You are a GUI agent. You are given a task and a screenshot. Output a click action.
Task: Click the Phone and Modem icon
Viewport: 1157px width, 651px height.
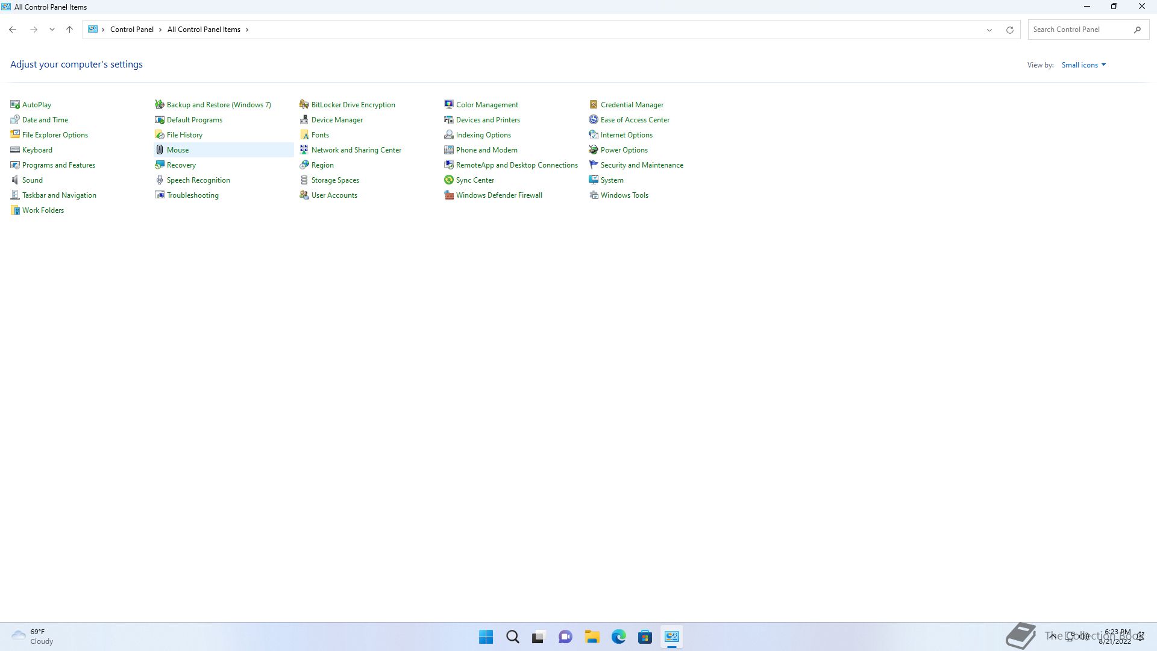(449, 150)
